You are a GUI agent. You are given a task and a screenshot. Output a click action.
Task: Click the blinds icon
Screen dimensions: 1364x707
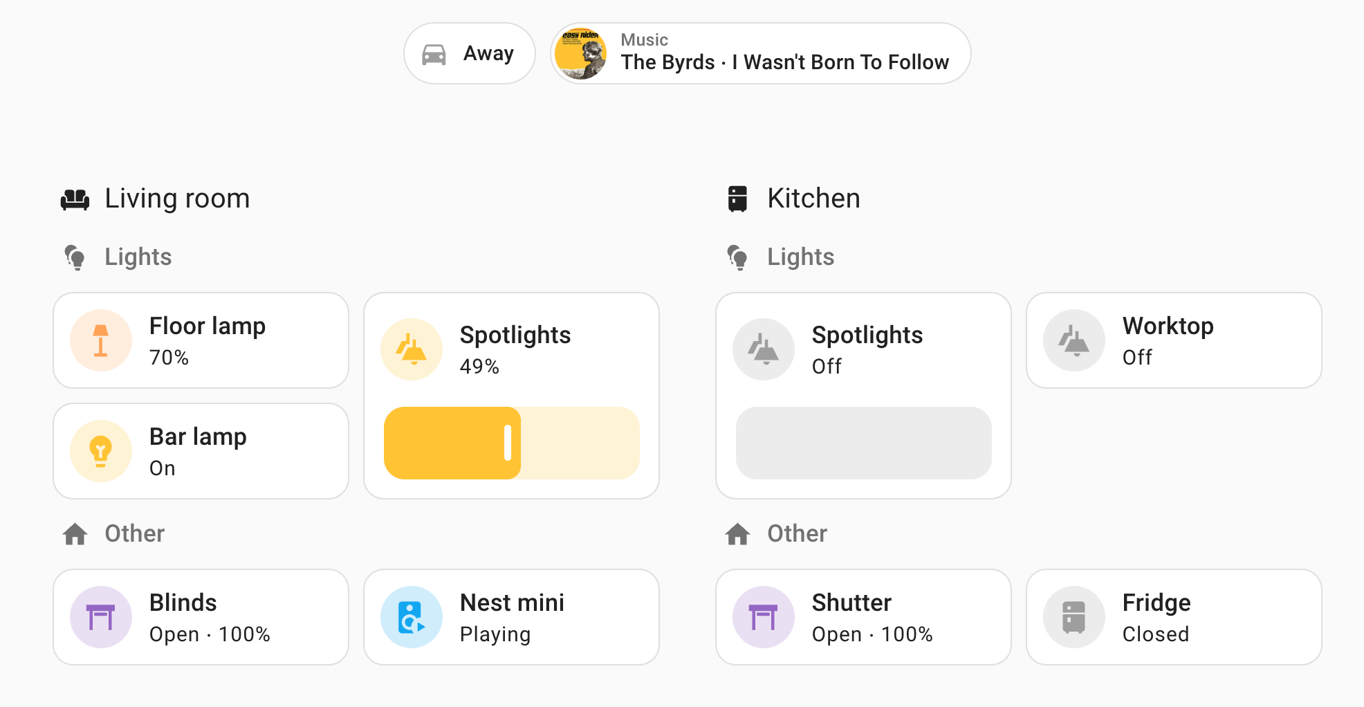[x=100, y=616]
